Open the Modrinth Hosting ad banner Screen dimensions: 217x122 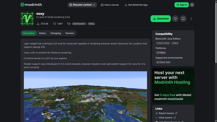173,86
